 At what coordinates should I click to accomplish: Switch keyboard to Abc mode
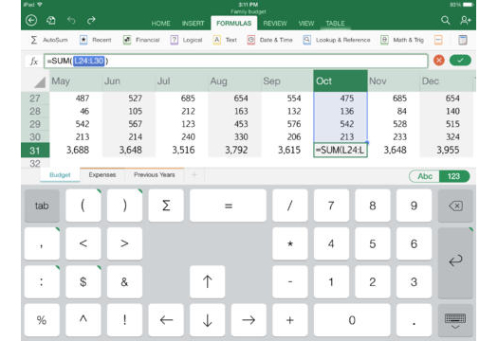pyautogui.click(x=425, y=176)
